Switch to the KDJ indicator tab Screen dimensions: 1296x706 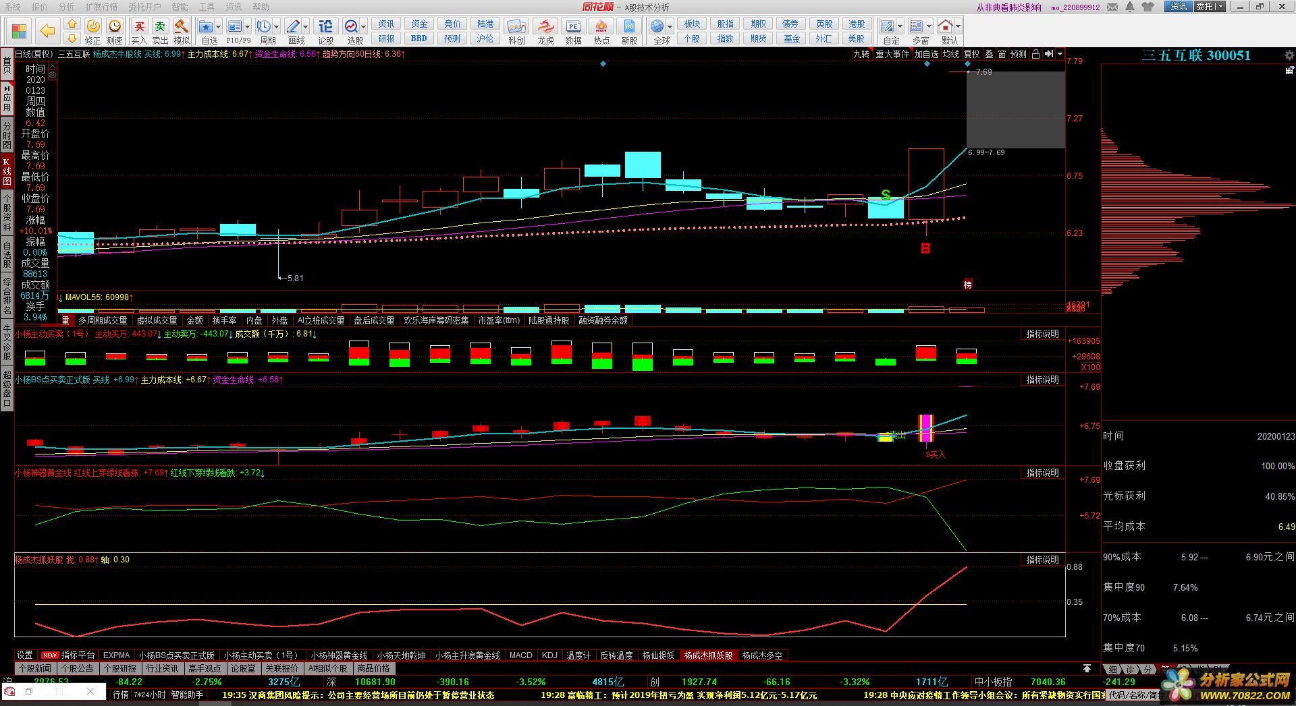pos(549,655)
